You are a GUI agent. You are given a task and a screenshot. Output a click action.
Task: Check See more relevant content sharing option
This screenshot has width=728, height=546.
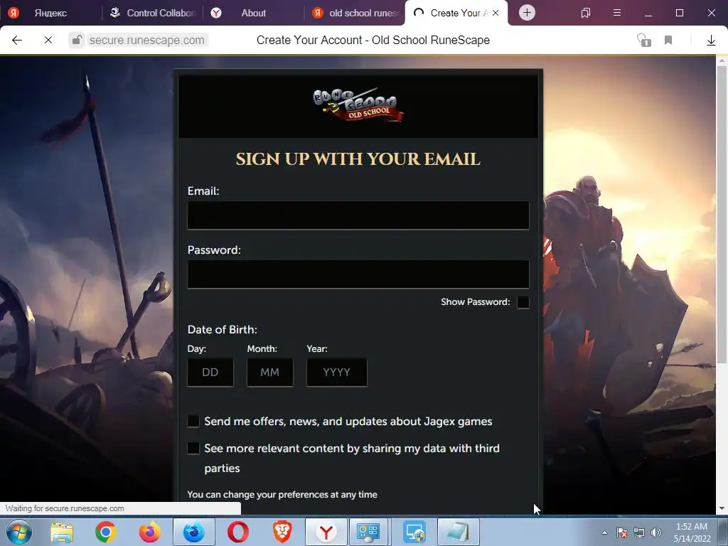[x=193, y=448]
